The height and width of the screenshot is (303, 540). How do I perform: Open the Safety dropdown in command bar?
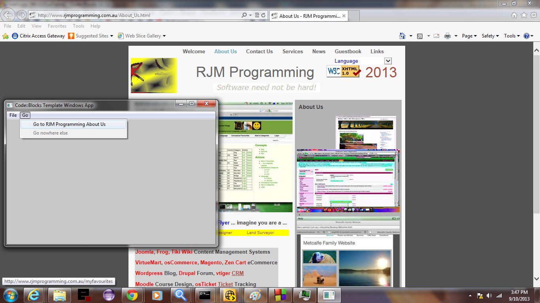490,36
